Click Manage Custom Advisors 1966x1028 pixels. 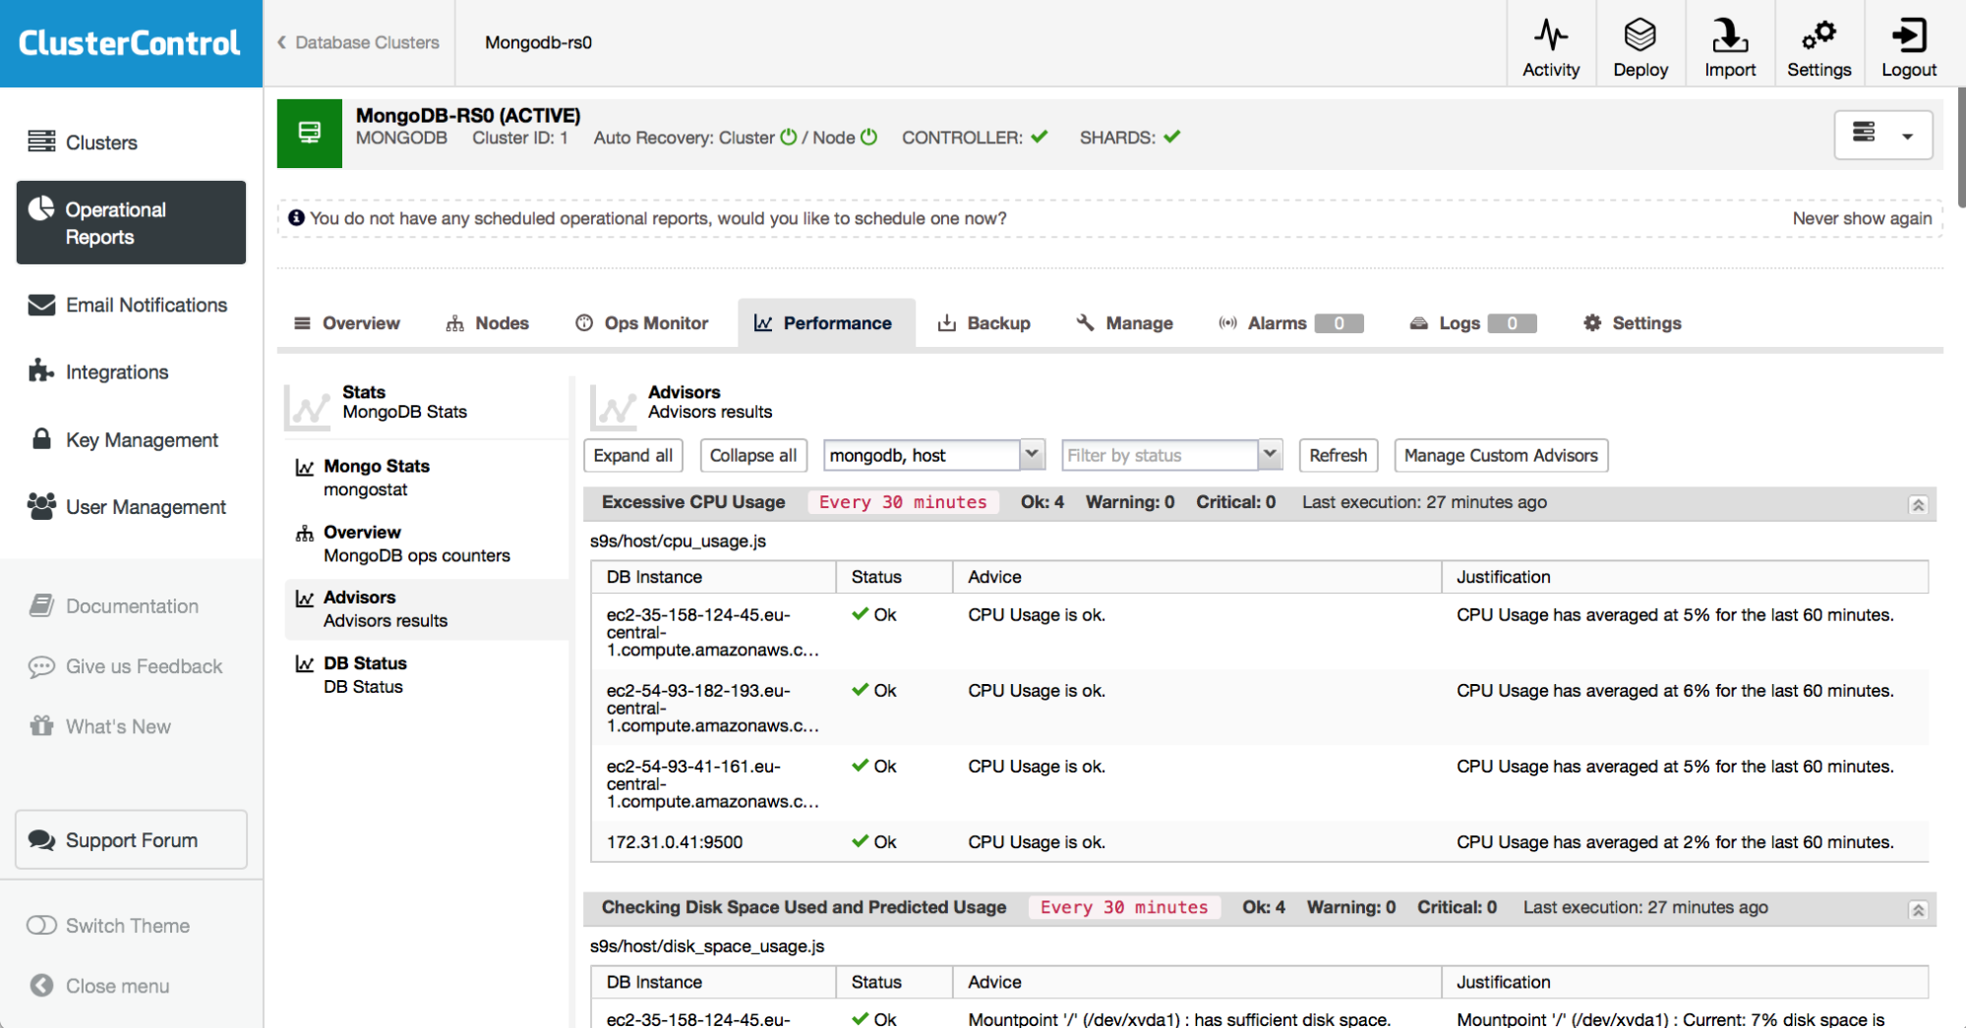1501,455
